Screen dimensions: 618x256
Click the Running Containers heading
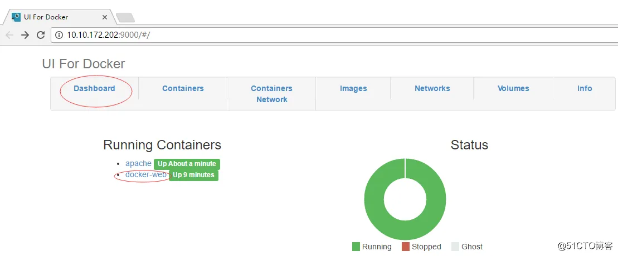pos(162,145)
